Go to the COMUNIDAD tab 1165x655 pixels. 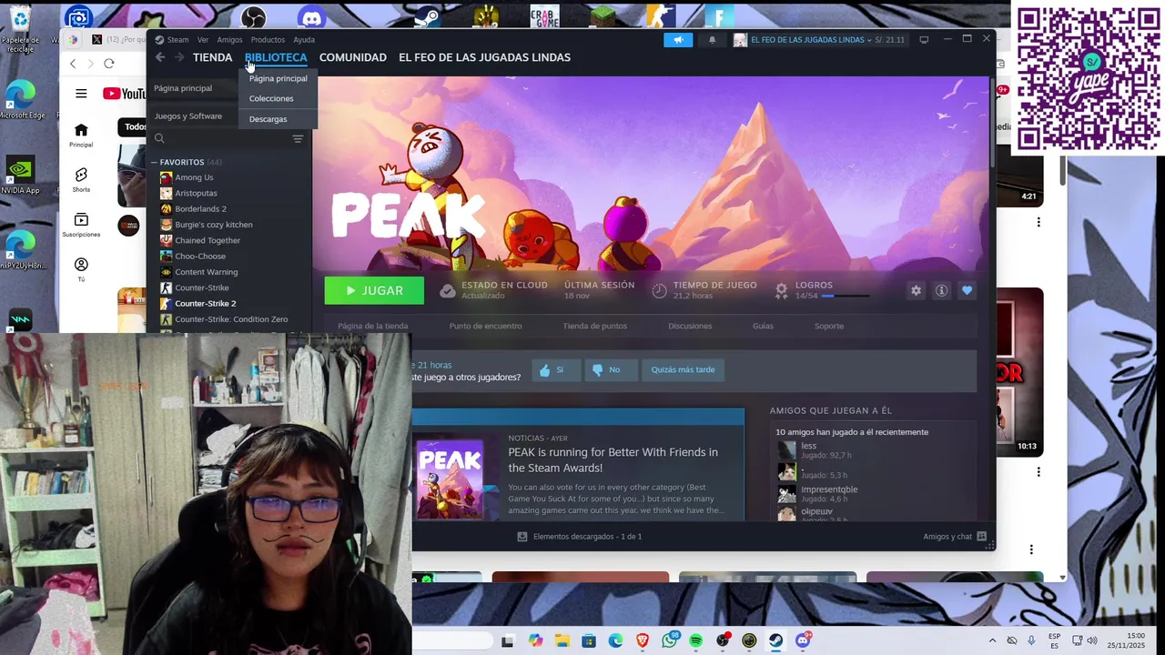click(352, 57)
